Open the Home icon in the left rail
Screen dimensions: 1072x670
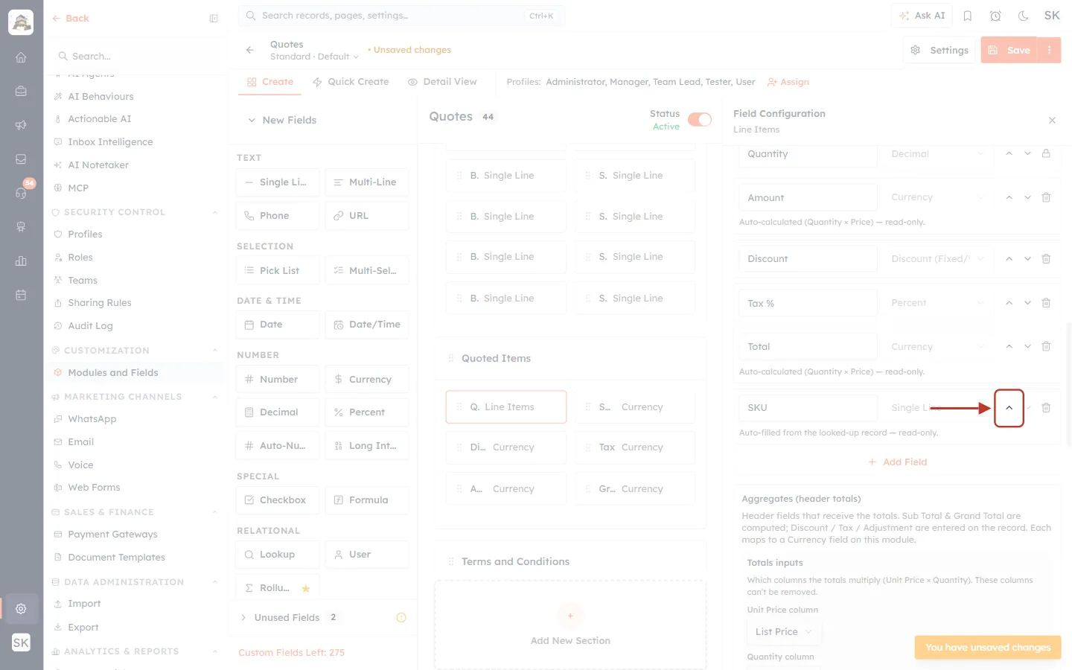click(21, 57)
